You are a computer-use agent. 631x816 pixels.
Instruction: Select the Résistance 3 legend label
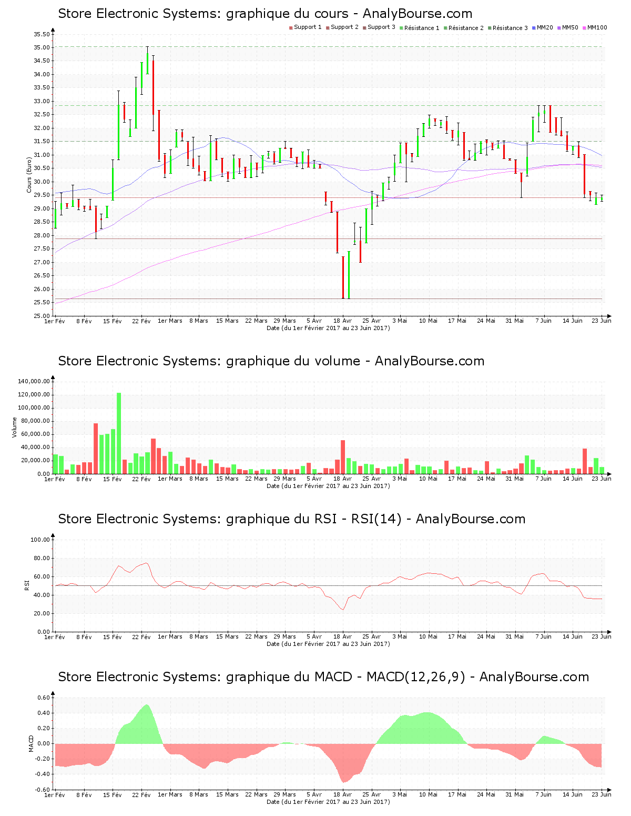click(x=510, y=28)
